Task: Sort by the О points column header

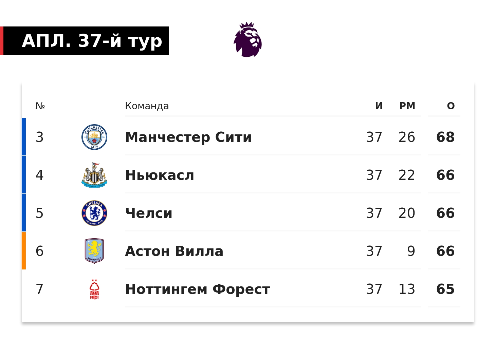Action: point(451,106)
